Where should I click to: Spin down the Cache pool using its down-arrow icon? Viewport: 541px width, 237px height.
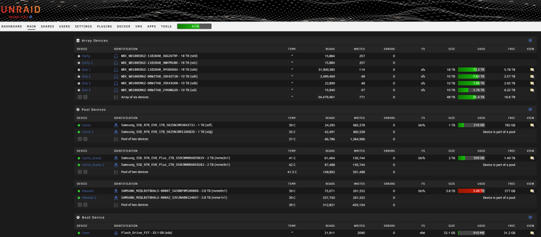click(x=80, y=139)
